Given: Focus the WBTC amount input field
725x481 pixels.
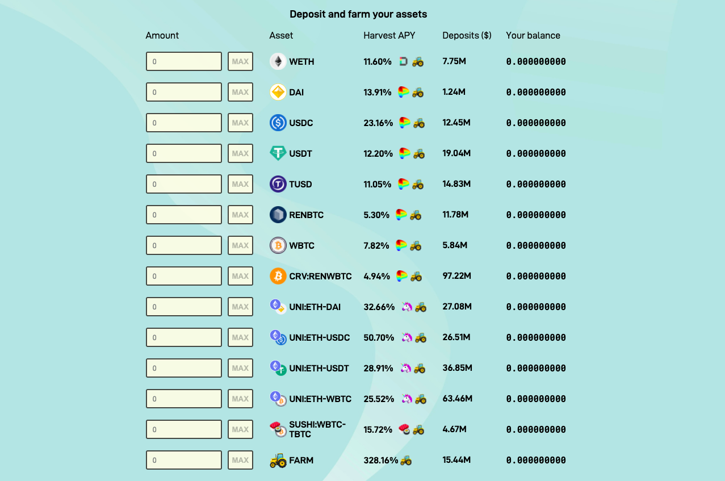Looking at the screenshot, I should [x=184, y=245].
